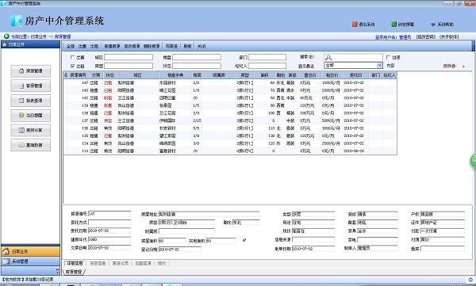This screenshot has height=286, width=476.
Task: Click 新建房源 in the toolbar
Action: pos(112,47)
